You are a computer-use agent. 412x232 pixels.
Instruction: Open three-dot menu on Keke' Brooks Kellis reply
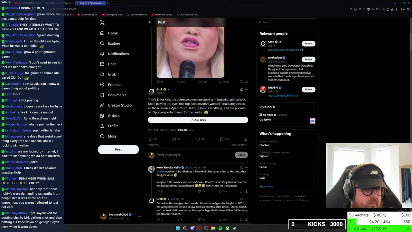[x=247, y=168]
